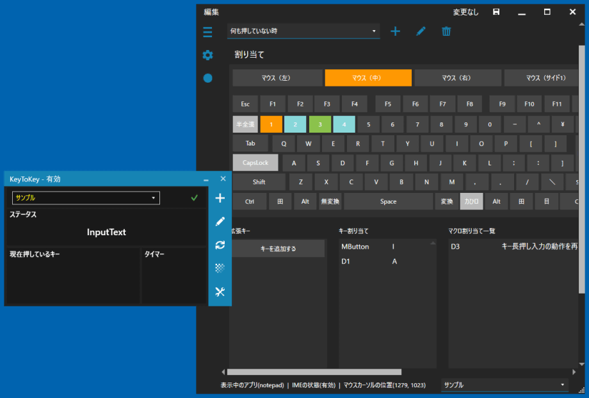589x398 pixels.
Task: Click the M key
Action: tap(452, 182)
